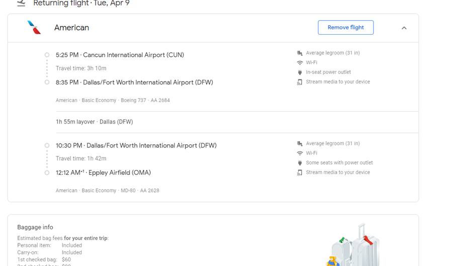Click the Baggage info heading

point(35,227)
